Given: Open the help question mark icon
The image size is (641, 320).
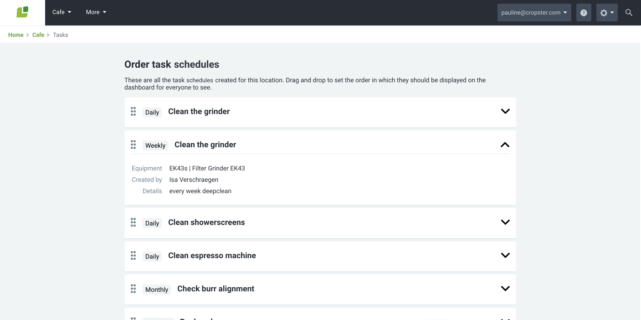Looking at the screenshot, I should tap(584, 13).
